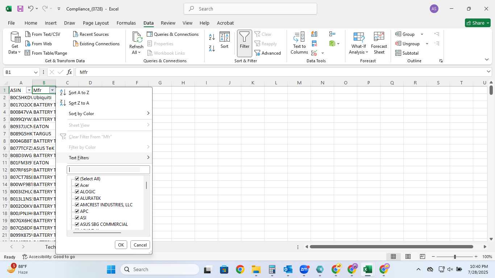Image resolution: width=495 pixels, height=278 pixels.
Task: Select From Table/Range
Action: [46, 53]
